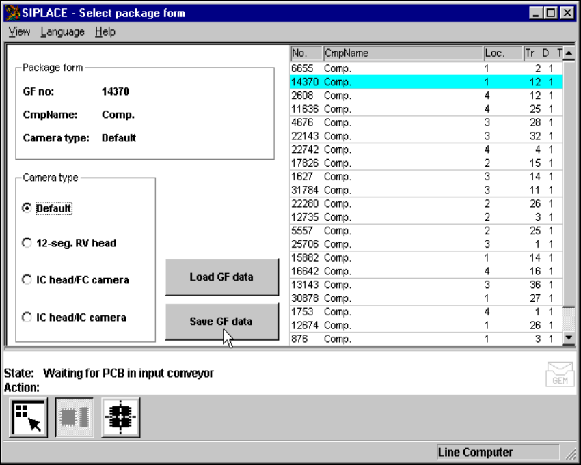
Task: Click the grid selection arrow toolbar icon
Action: (x=28, y=418)
